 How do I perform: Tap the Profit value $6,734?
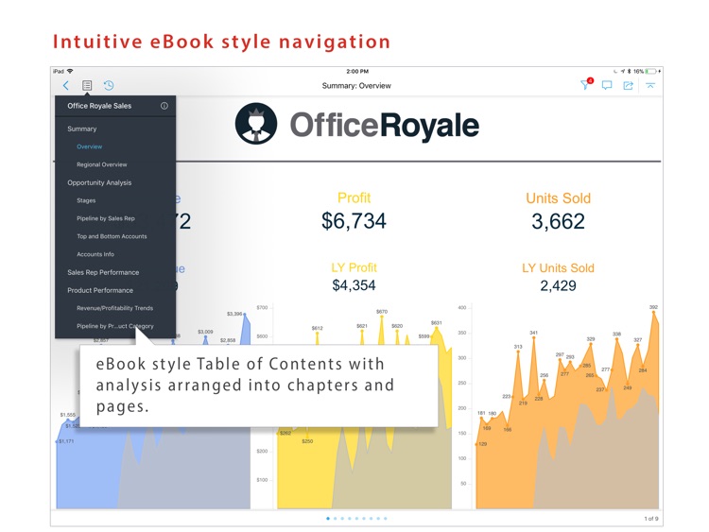pyautogui.click(x=354, y=221)
